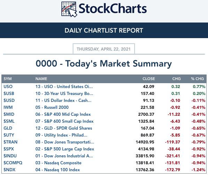Open the $NDX symbol link
The width and height of the screenshot is (208, 175).
9,170
